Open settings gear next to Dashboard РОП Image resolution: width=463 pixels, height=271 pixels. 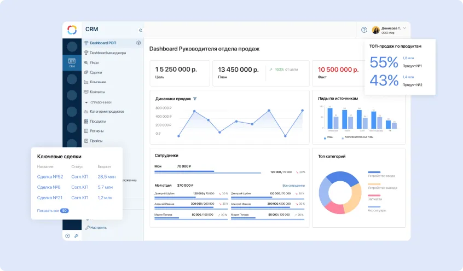138,43
